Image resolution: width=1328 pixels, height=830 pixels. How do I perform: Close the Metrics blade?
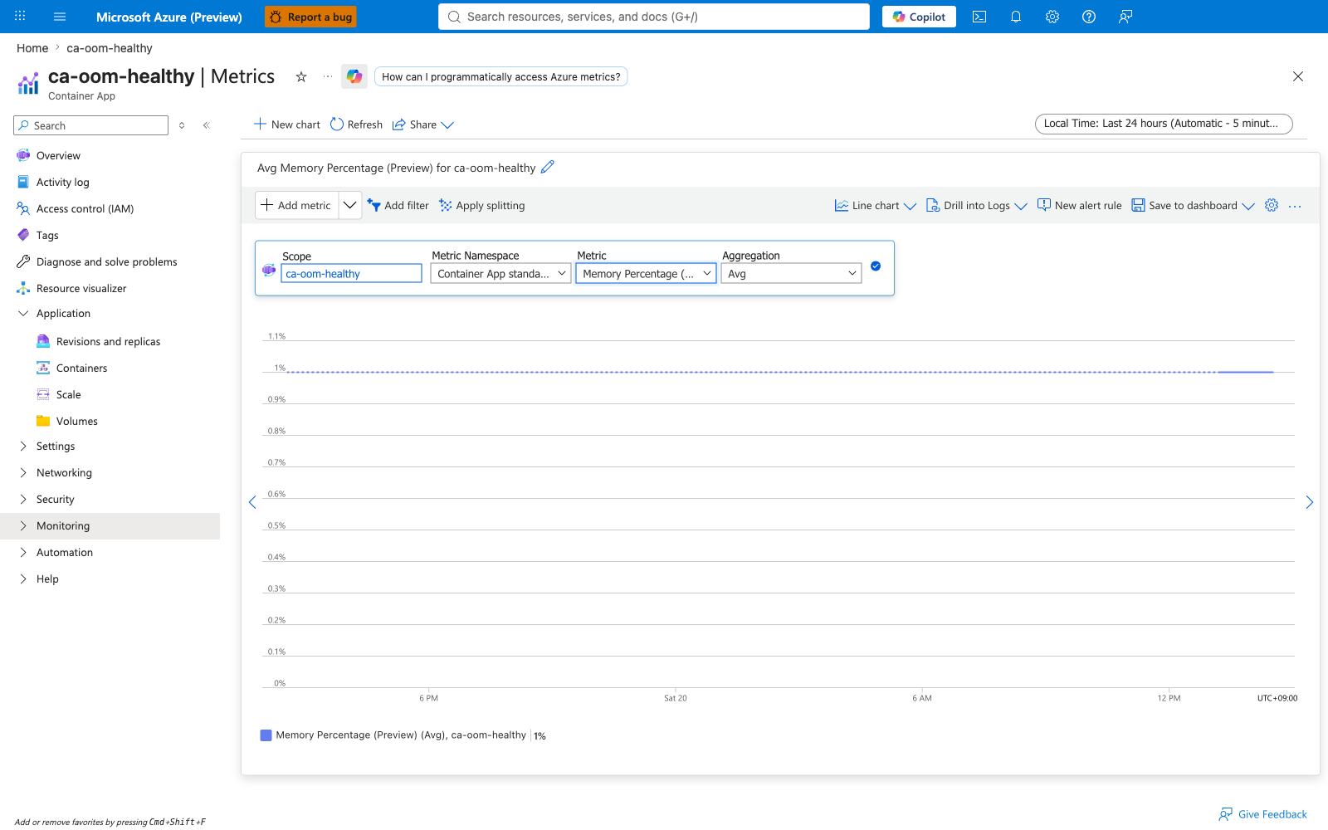tap(1298, 76)
